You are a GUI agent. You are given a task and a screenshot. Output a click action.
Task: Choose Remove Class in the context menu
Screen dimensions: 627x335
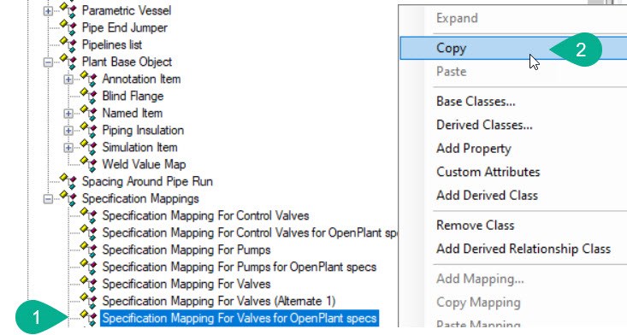pyautogui.click(x=475, y=226)
